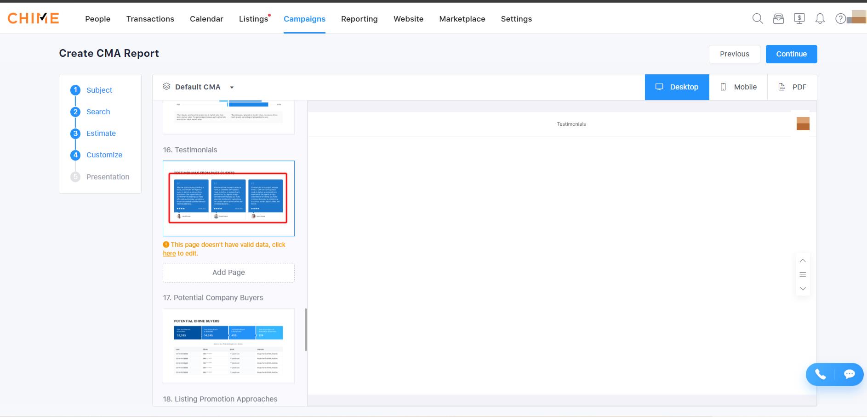This screenshot has width=867, height=417.
Task: Switch preview to PDF view
Action: pos(792,87)
